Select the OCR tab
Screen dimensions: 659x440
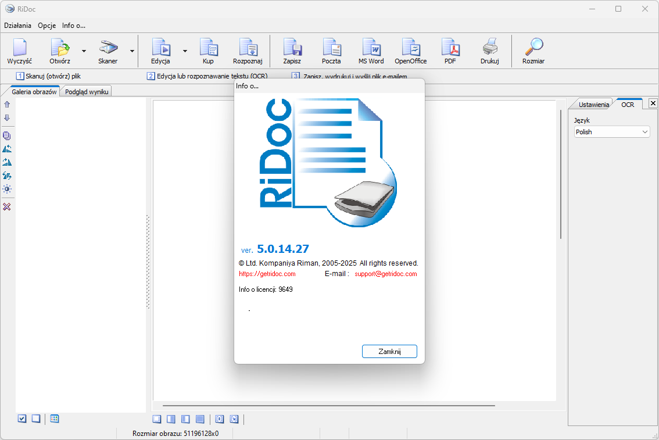click(628, 105)
